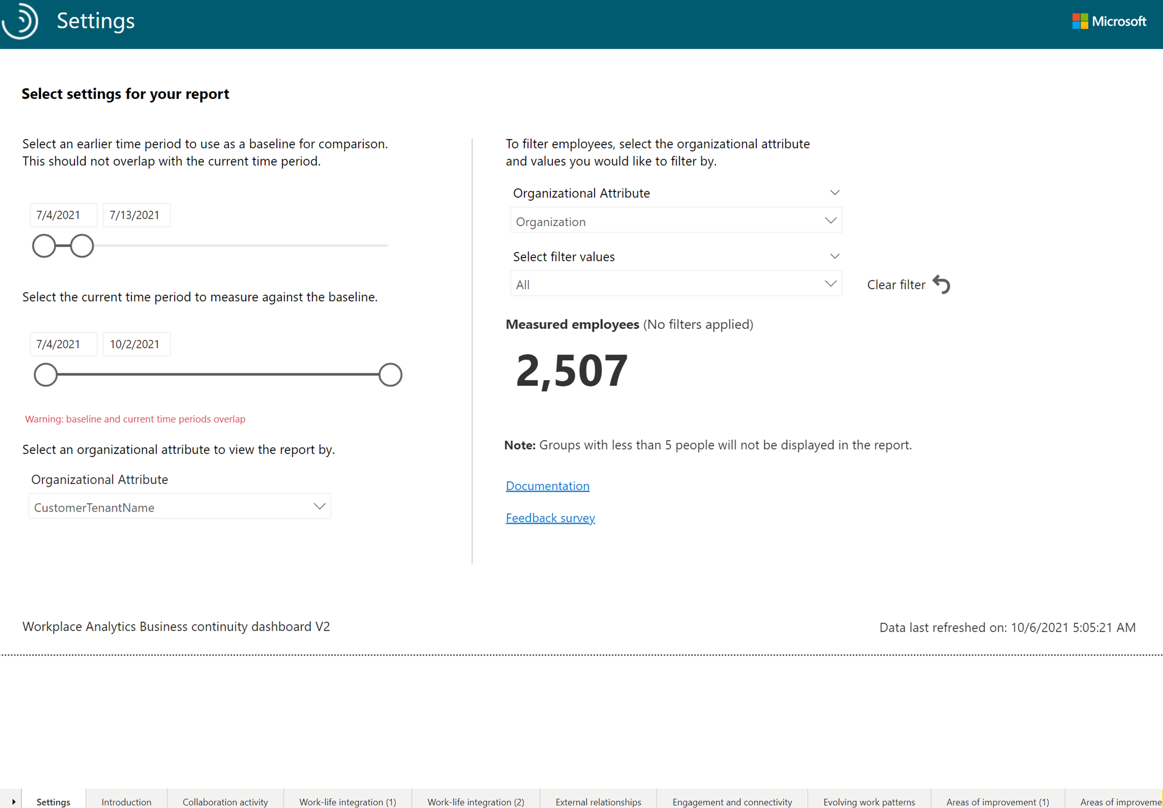Open the Organization dropdown
Viewport: 1163px width, 808px height.
coord(675,221)
